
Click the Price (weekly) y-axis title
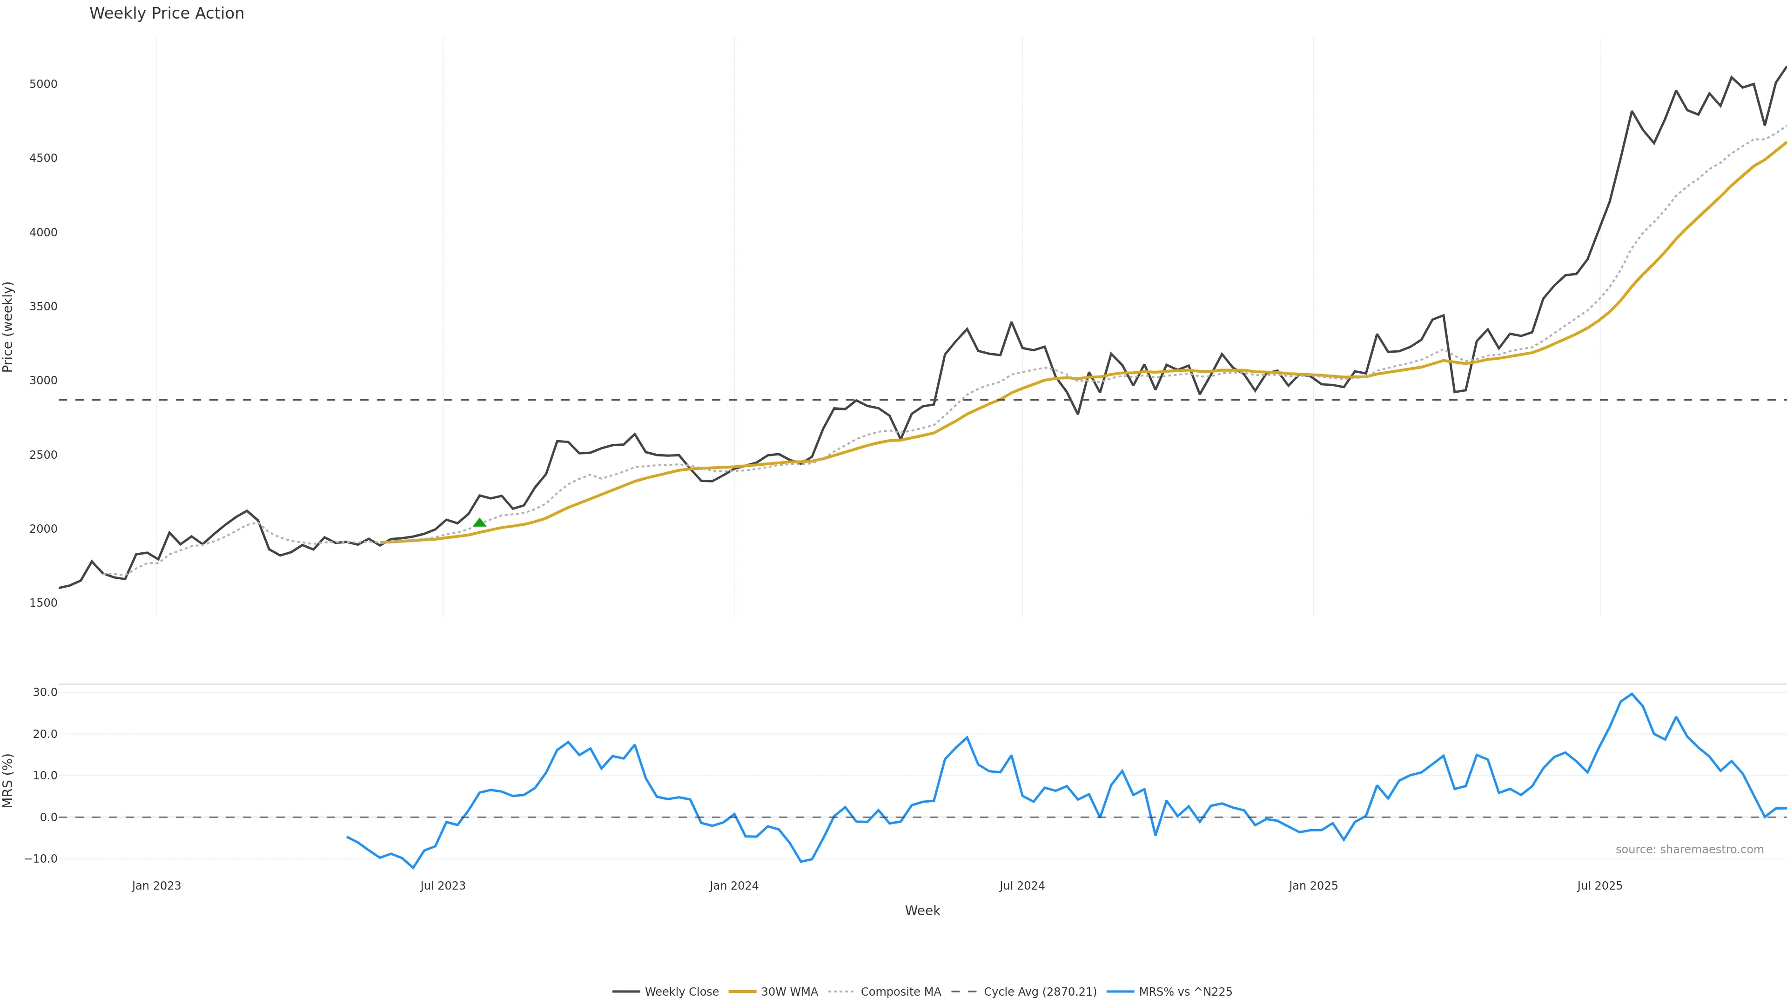pyautogui.click(x=8, y=327)
